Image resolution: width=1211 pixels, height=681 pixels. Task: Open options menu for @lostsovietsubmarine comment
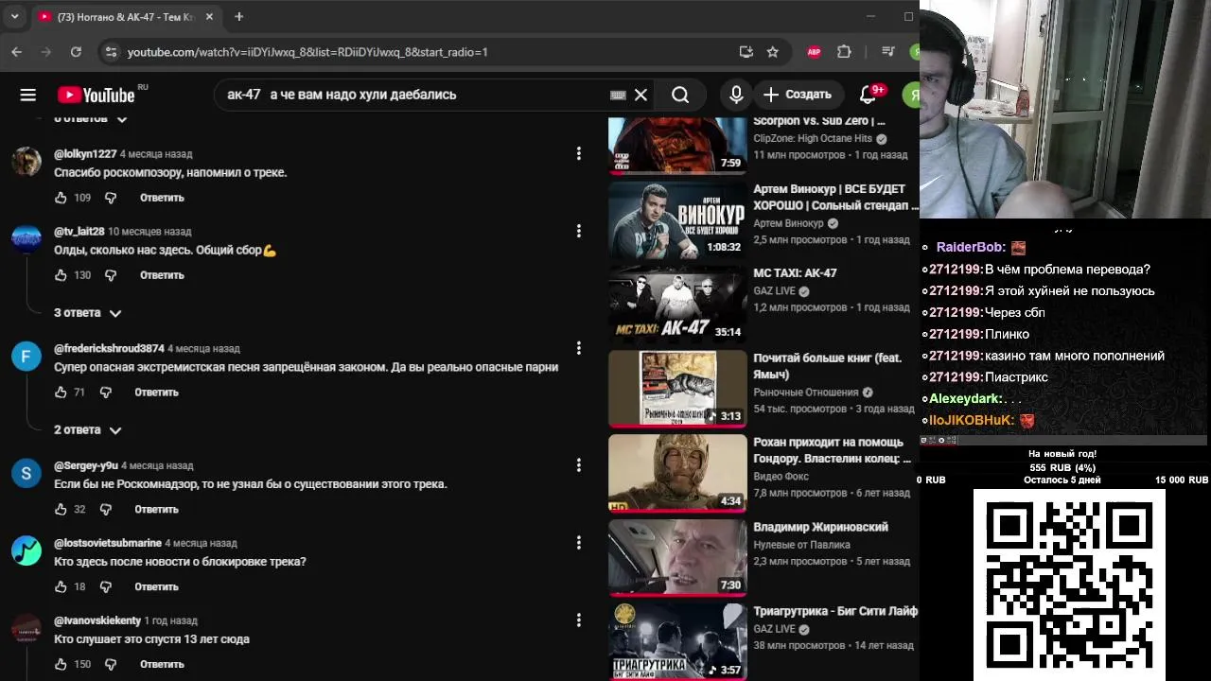(x=579, y=543)
